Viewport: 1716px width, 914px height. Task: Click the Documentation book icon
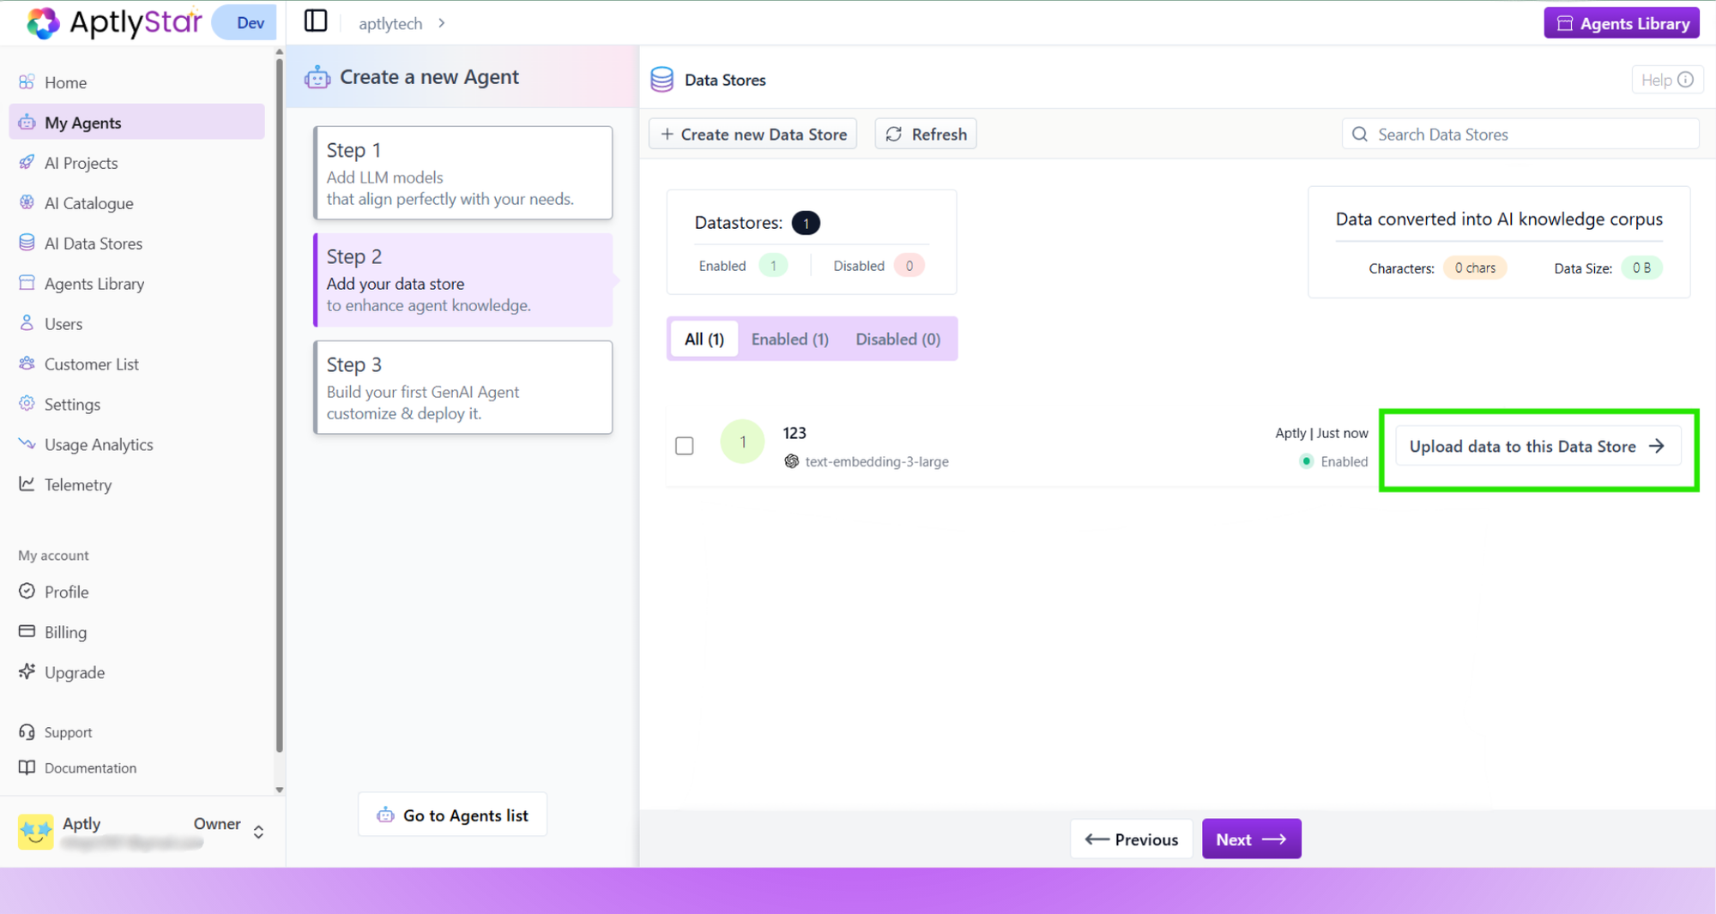pos(27,767)
